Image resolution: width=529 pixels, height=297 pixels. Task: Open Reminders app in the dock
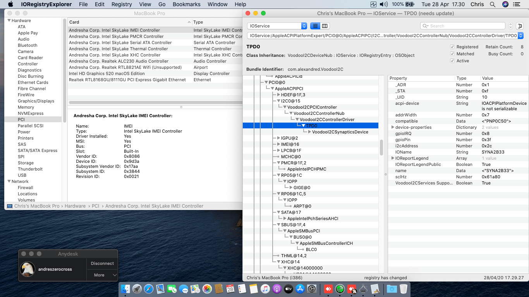coord(242,288)
